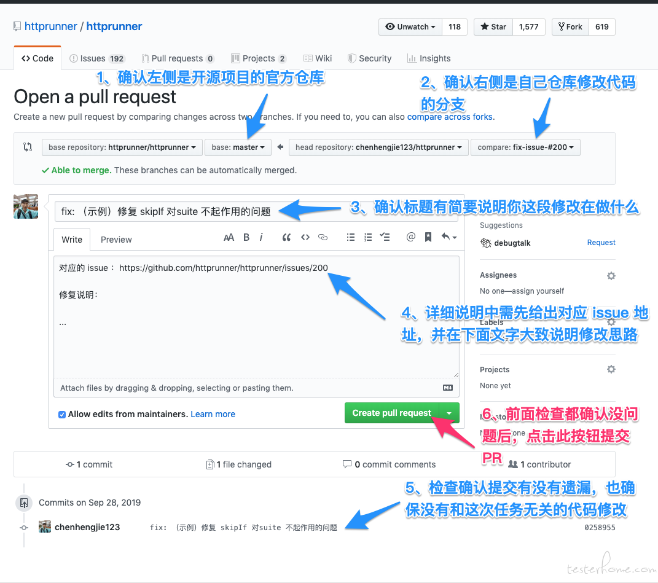
Task: Open Assignees gear settings
Action: pos(611,276)
